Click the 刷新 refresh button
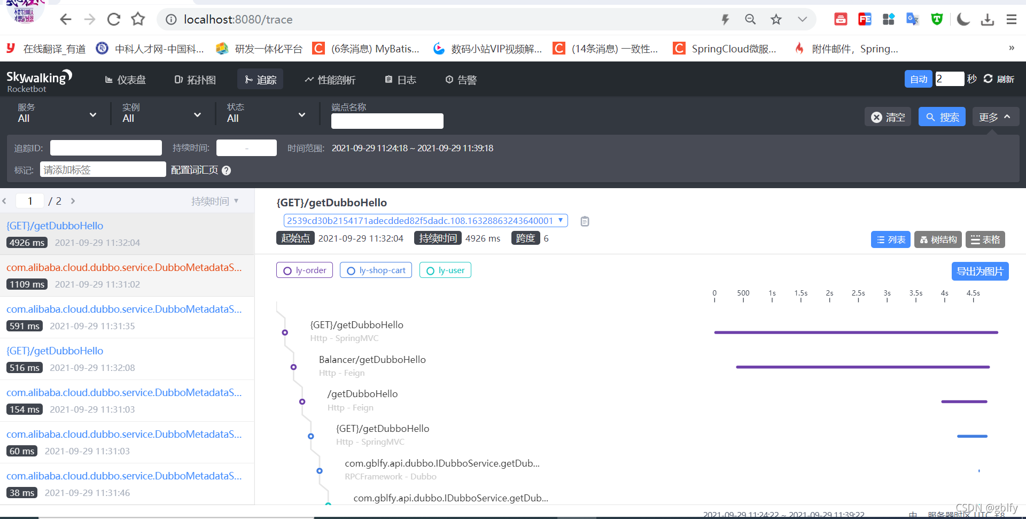The height and width of the screenshot is (519, 1026). (999, 79)
